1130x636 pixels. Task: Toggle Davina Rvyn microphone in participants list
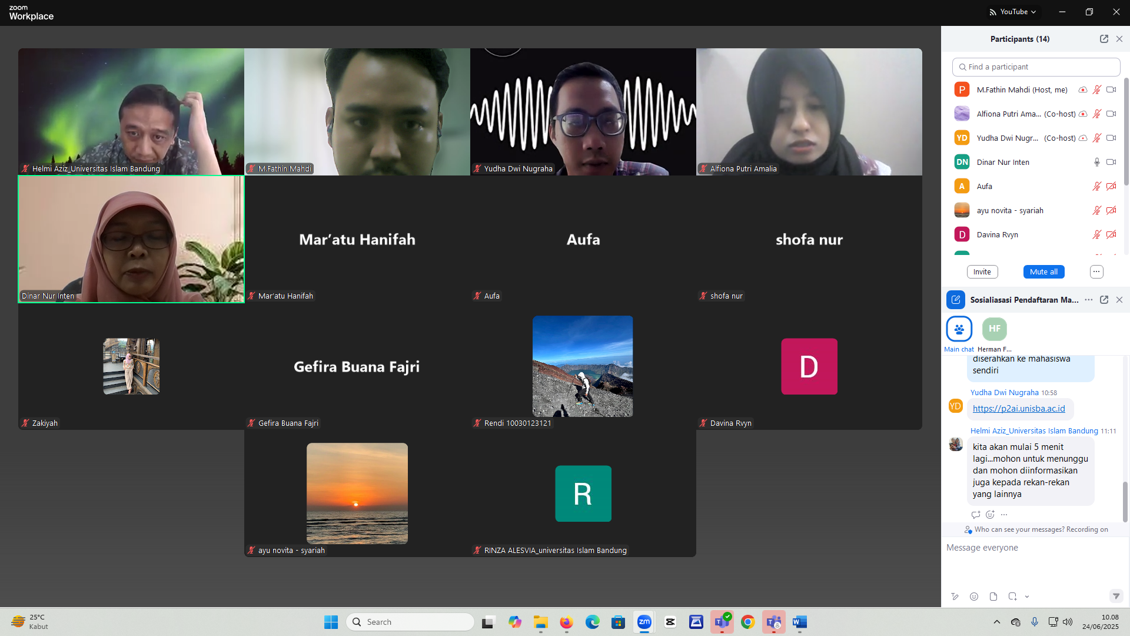[x=1097, y=234]
